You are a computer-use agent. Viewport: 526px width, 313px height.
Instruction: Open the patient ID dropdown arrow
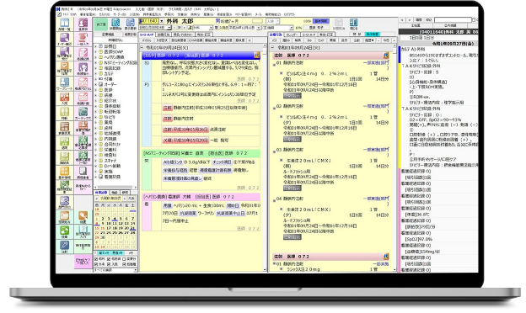tap(162, 21)
